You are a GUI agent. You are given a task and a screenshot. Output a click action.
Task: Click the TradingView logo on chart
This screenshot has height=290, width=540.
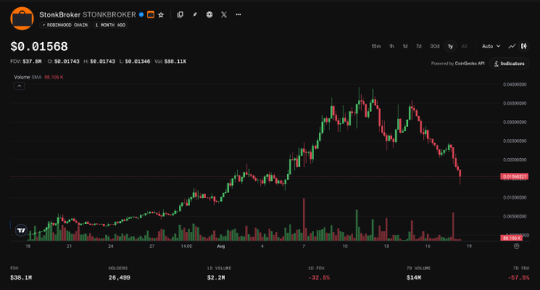tap(21, 230)
